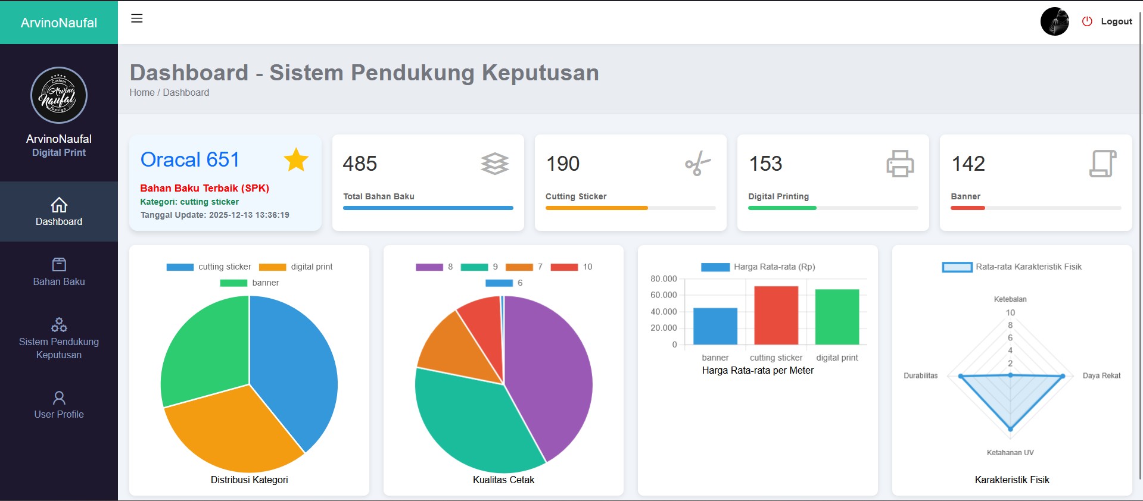Click the Karakteristik Fisik chart caption
The image size is (1143, 501).
1012,480
